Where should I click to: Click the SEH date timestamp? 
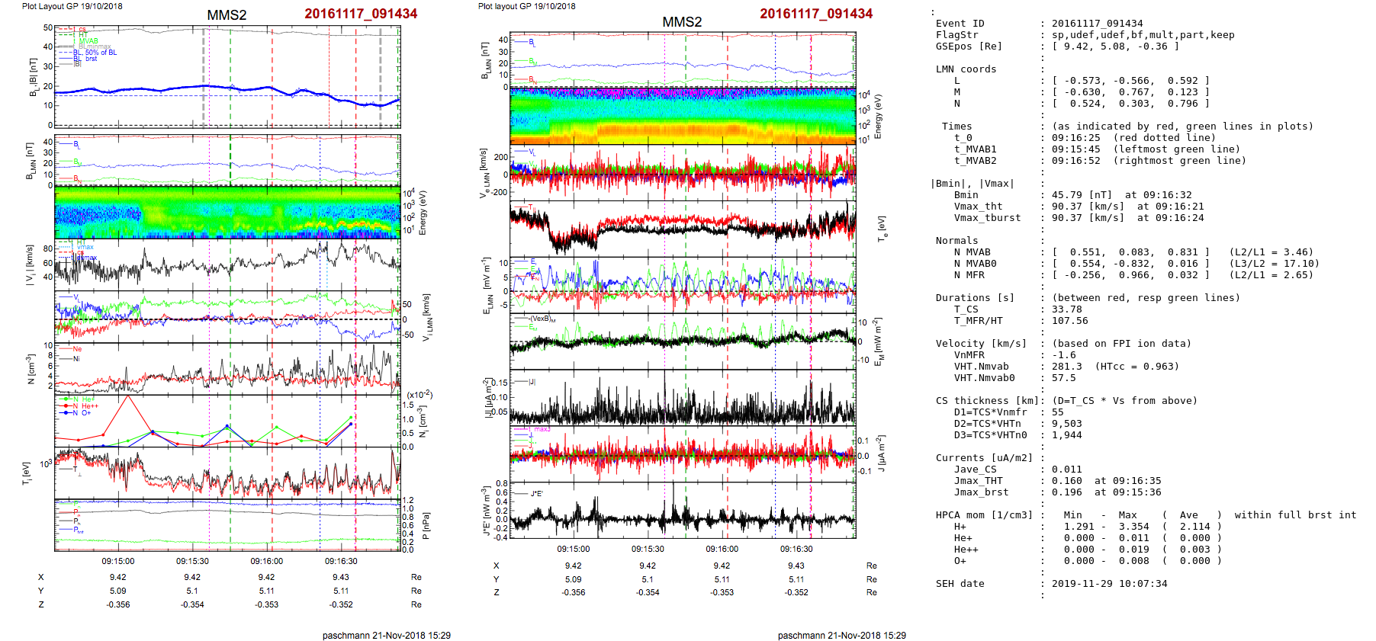click(1109, 584)
